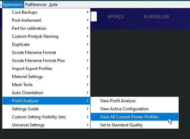The image size is (190, 139).
Task: Click Set to Standard Quality
Action: point(135,125)
